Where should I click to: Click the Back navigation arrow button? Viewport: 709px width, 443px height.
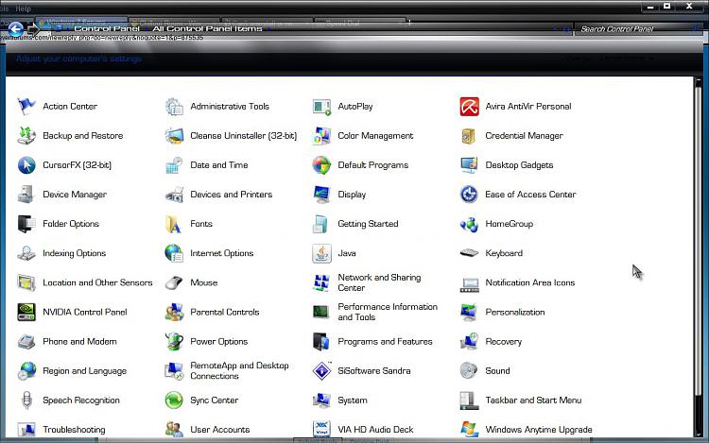(x=16, y=29)
